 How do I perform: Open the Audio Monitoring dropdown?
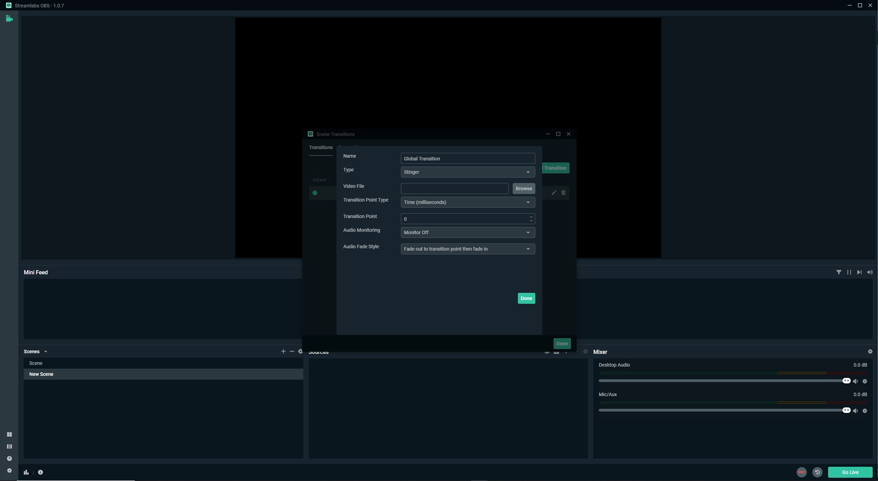pos(467,232)
